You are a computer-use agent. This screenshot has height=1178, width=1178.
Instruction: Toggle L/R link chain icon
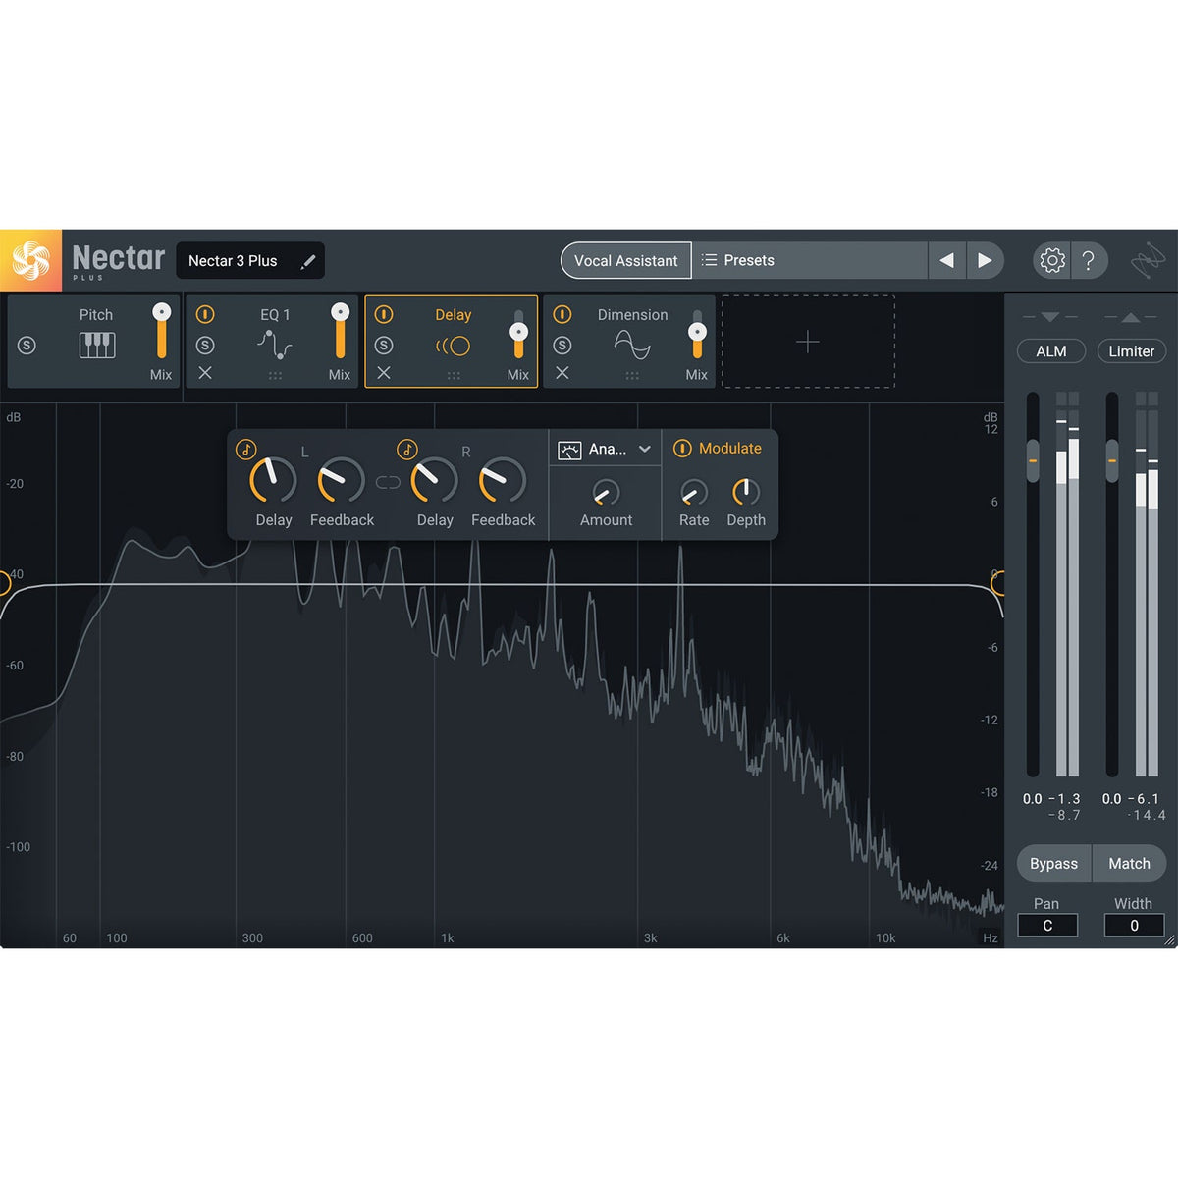388,482
